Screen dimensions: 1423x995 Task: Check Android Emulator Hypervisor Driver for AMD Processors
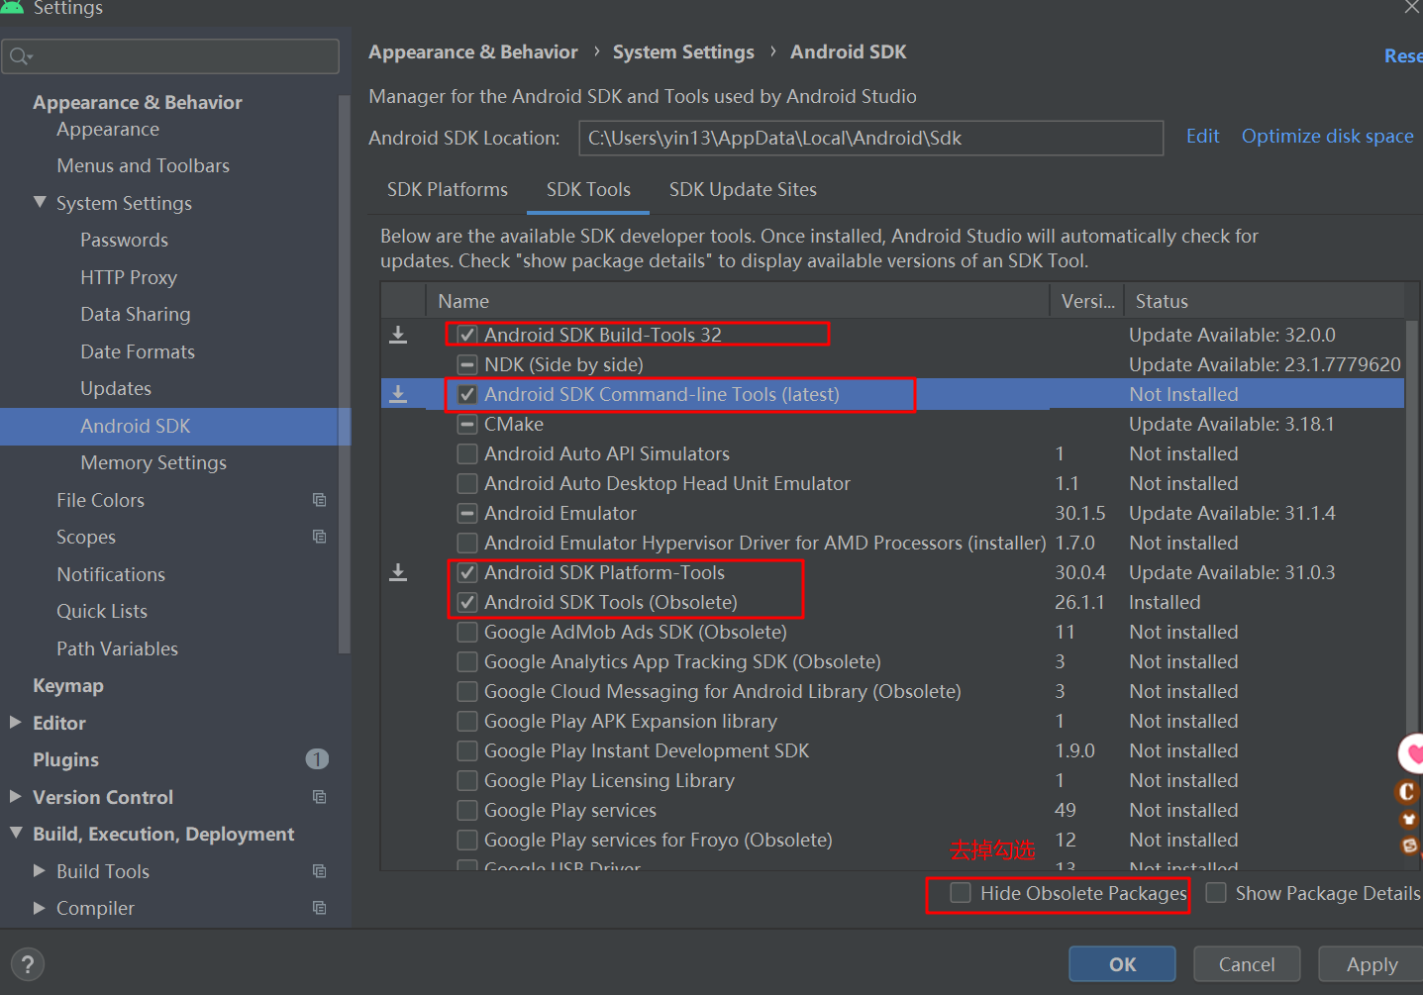click(x=467, y=543)
